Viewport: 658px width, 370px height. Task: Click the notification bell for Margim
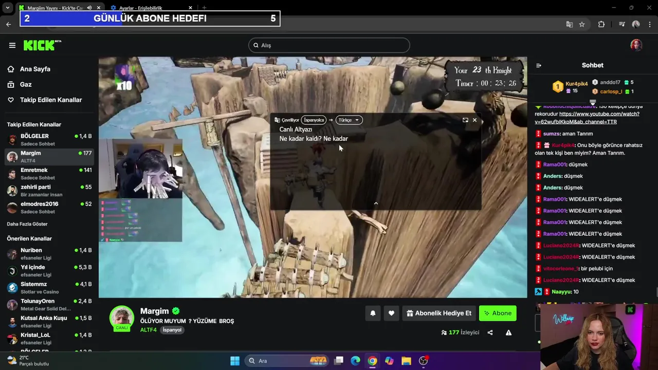click(373, 313)
